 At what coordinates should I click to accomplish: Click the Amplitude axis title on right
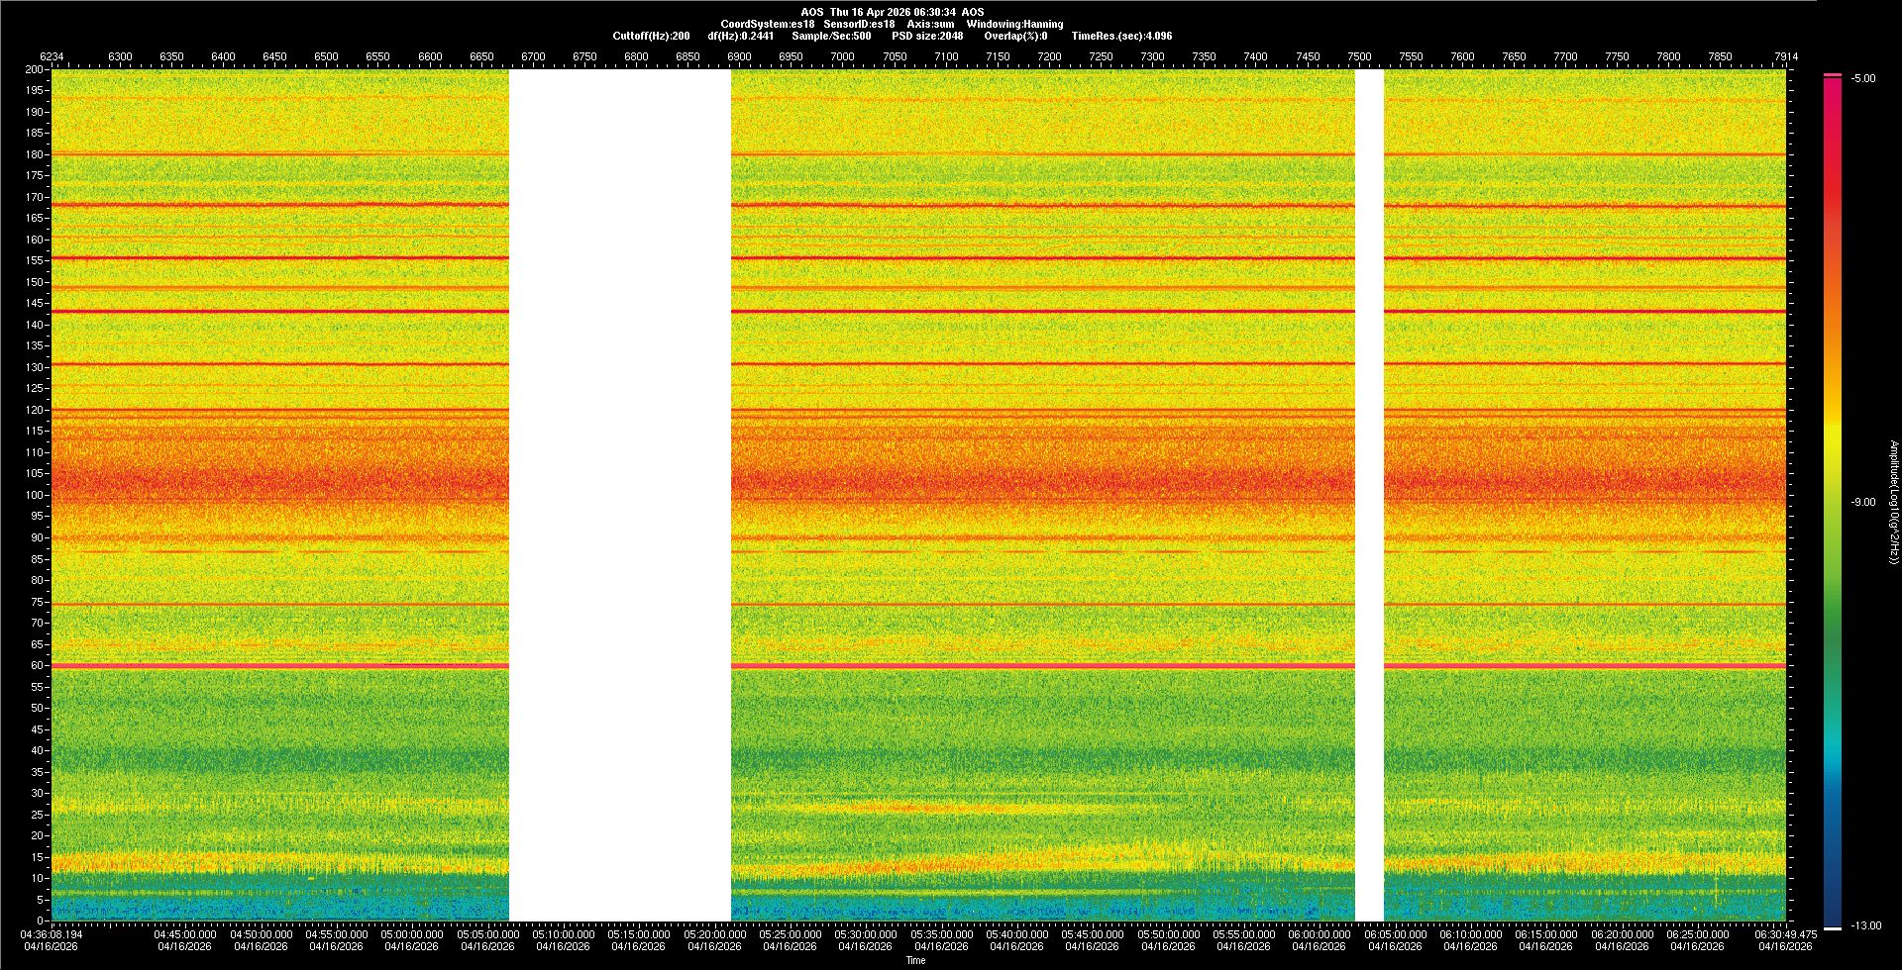point(1892,503)
